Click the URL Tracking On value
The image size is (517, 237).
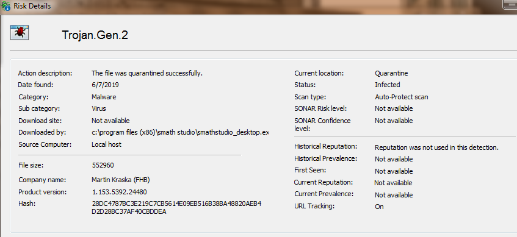point(379,207)
